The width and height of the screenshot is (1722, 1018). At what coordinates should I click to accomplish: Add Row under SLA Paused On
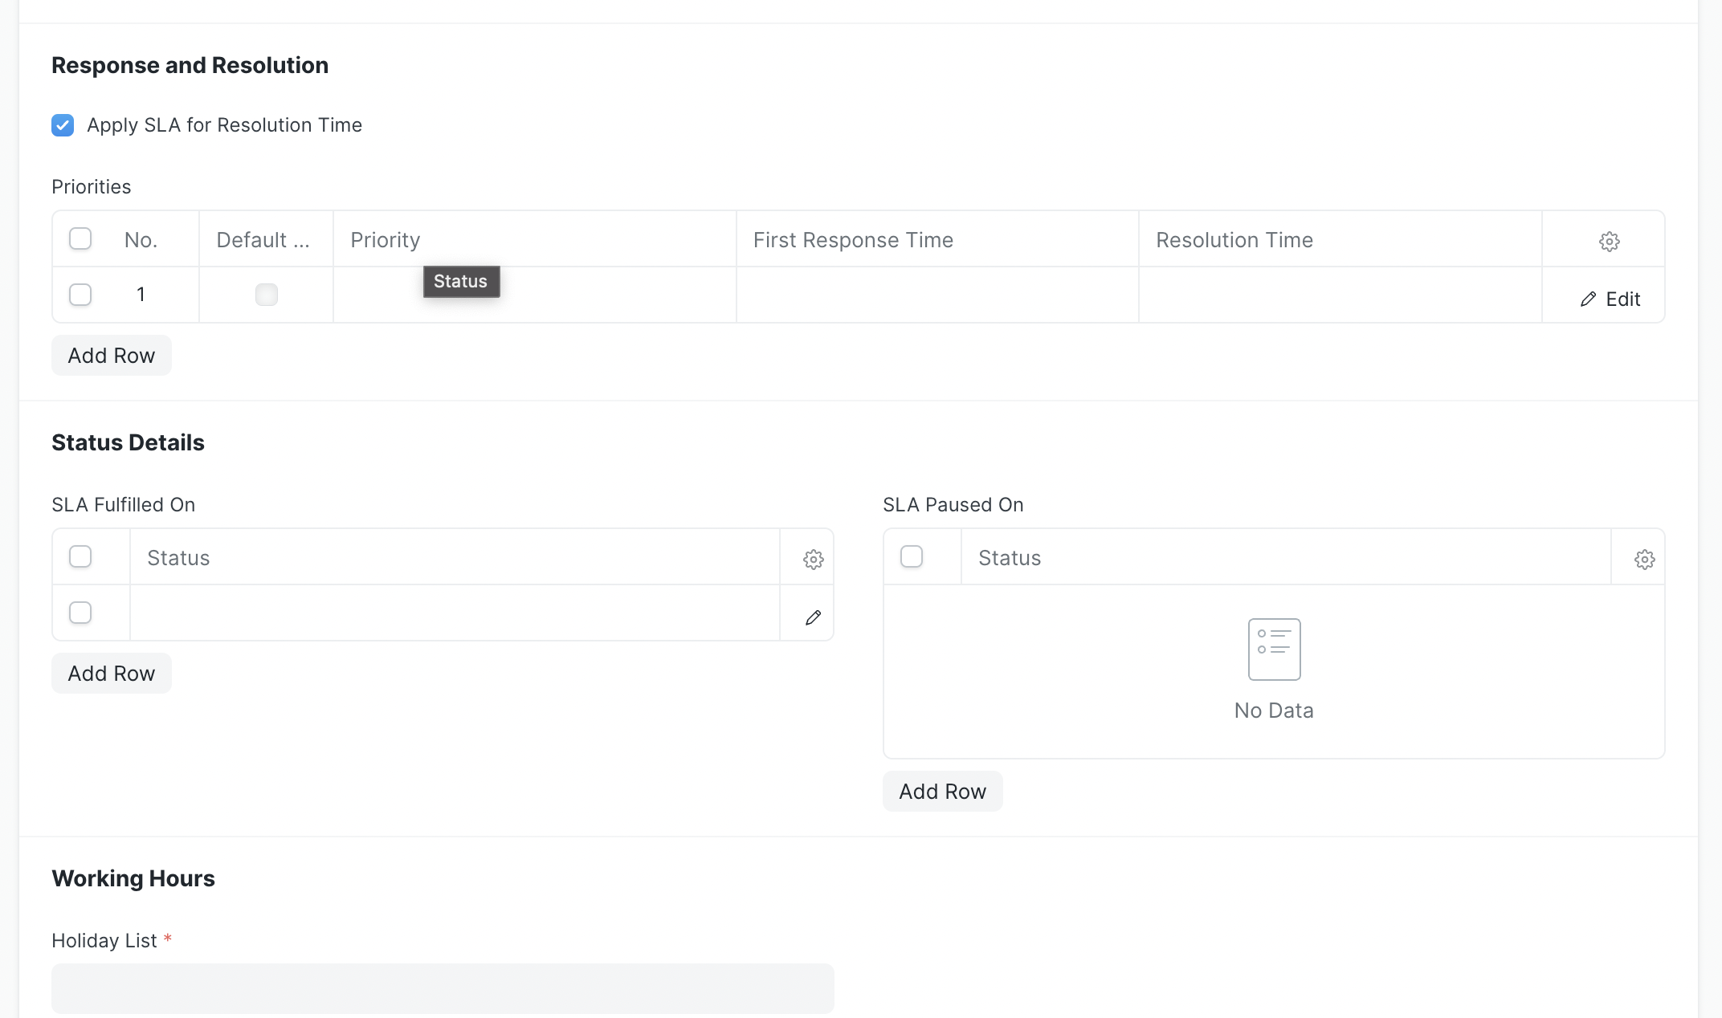(941, 791)
